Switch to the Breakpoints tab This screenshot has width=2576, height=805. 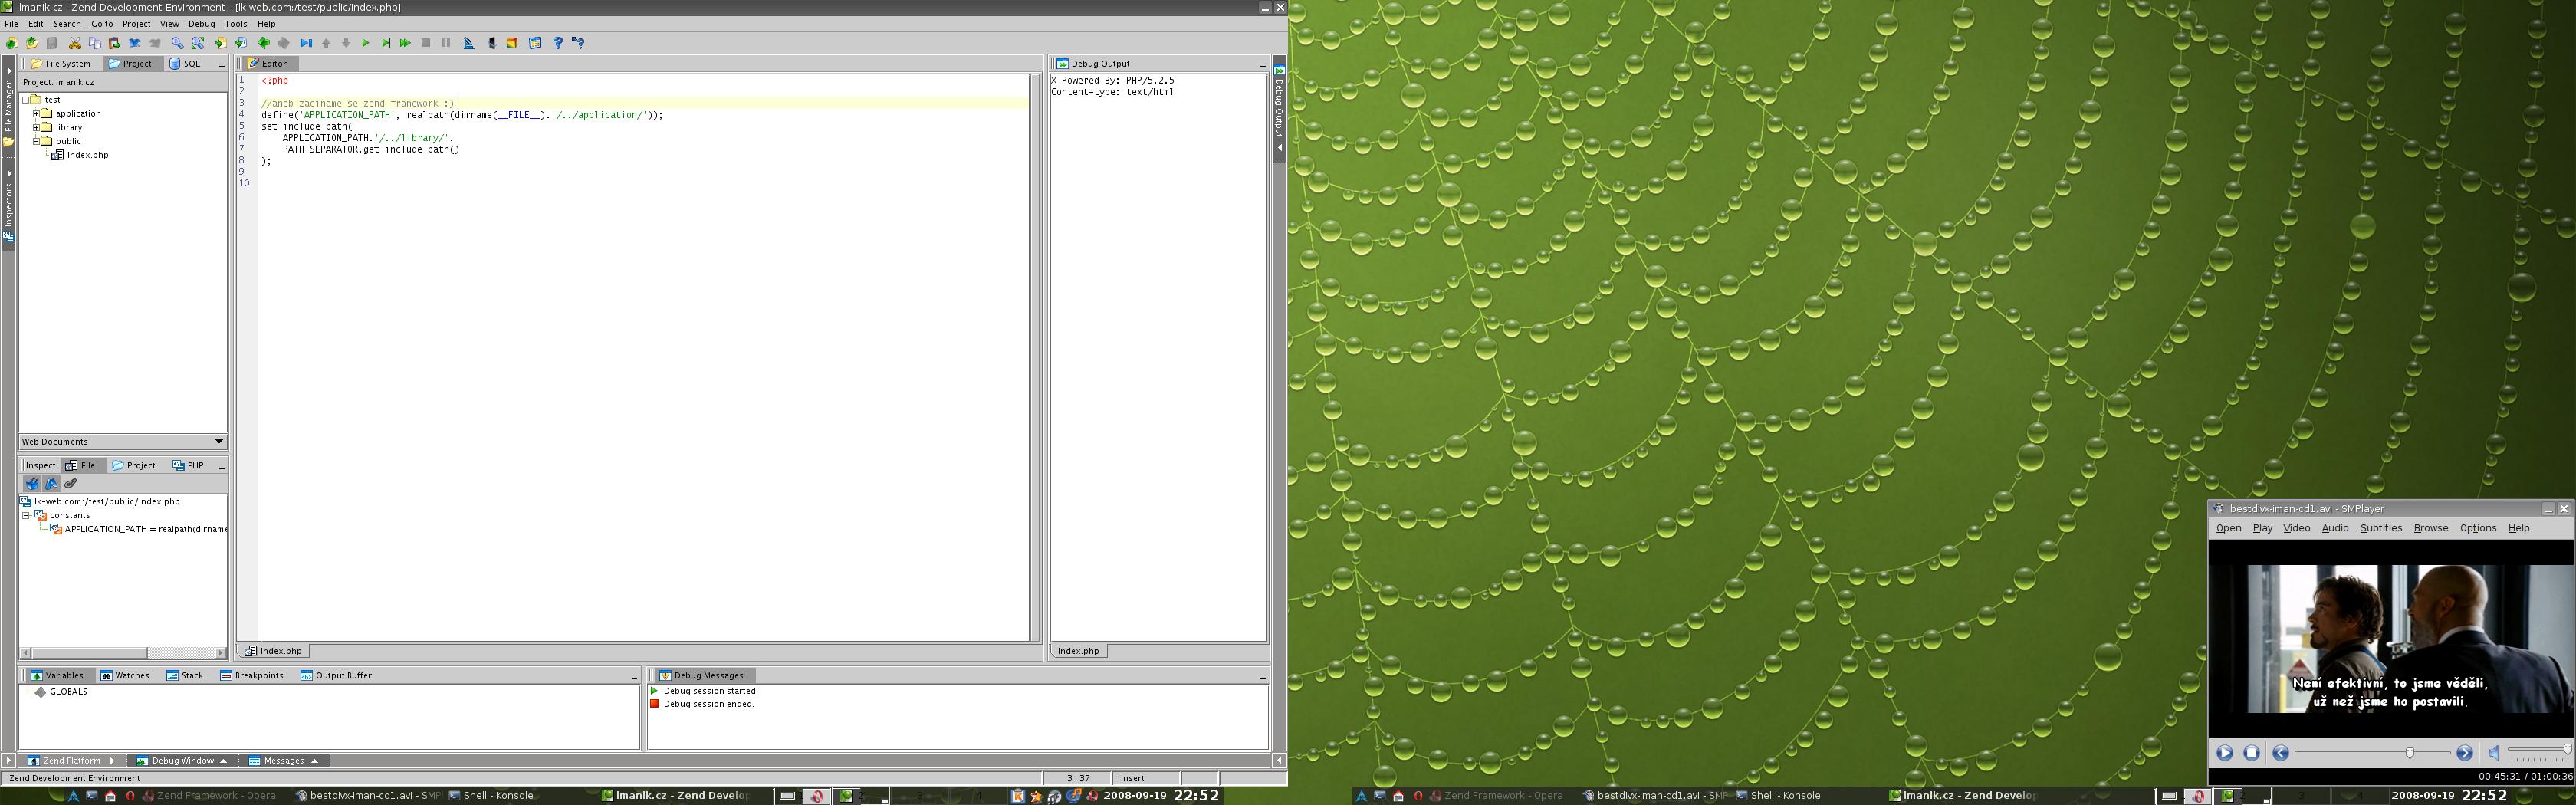[x=252, y=676]
